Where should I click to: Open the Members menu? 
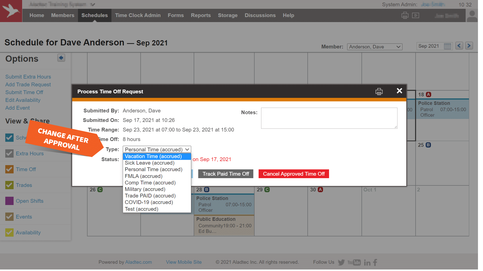click(63, 15)
